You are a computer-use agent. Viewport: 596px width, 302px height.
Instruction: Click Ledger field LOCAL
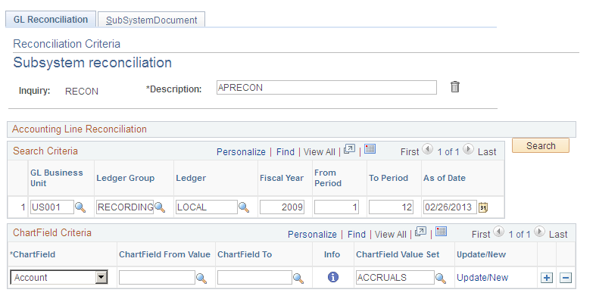(207, 207)
